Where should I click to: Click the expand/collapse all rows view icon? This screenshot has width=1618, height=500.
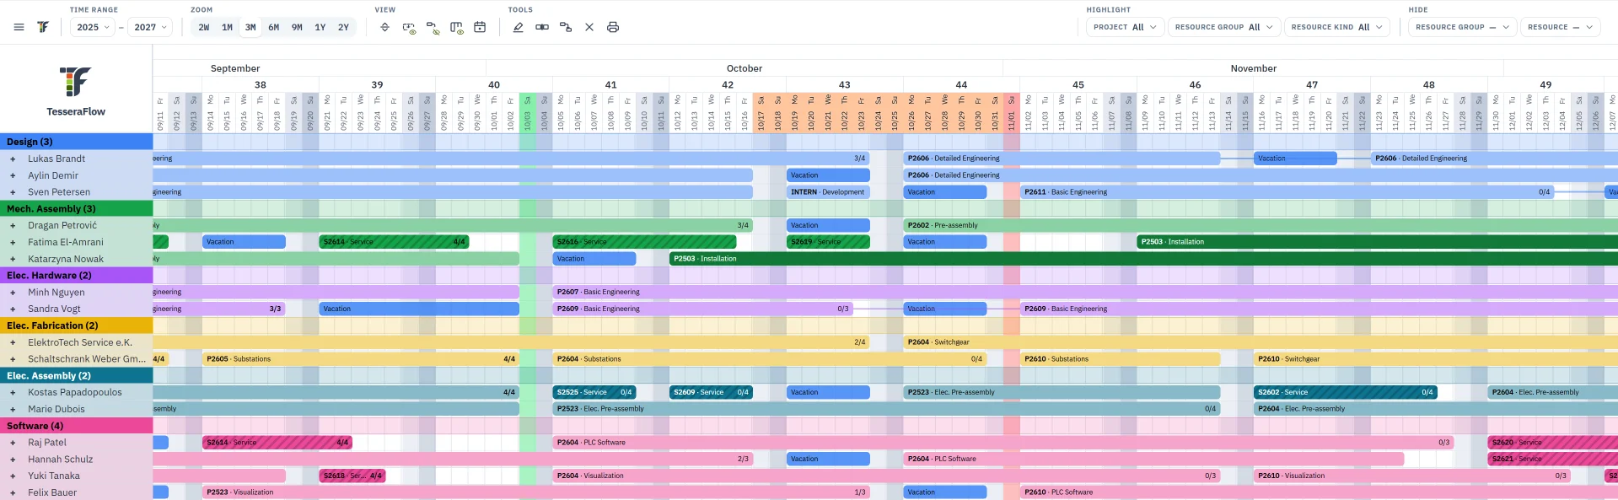pos(385,27)
